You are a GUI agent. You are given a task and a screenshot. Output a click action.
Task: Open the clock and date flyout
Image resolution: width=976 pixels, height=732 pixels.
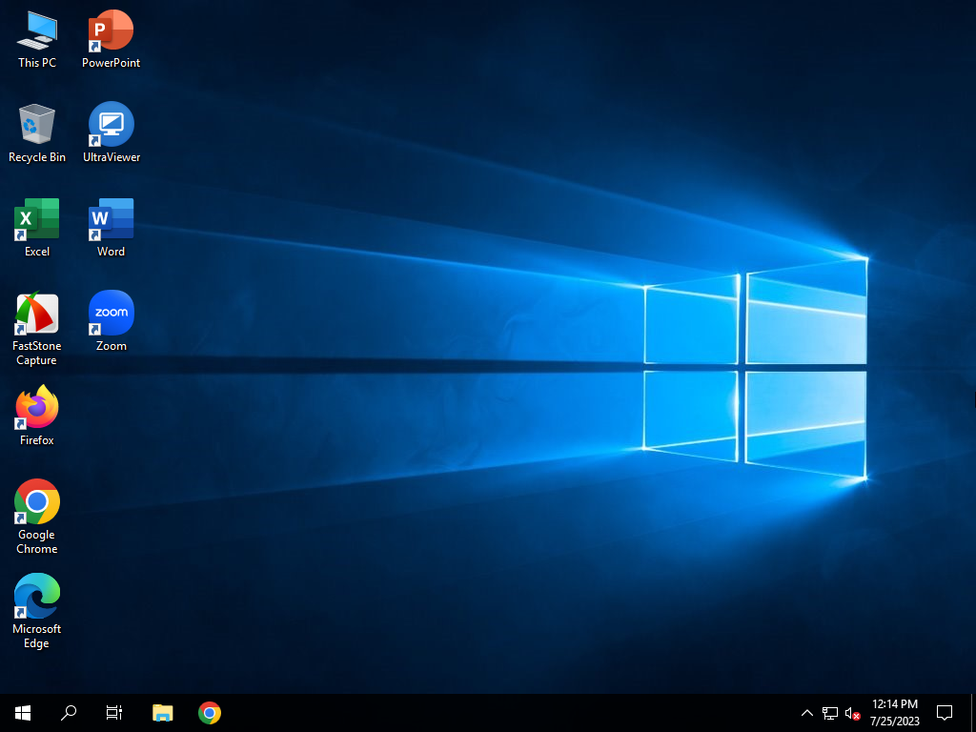point(894,713)
